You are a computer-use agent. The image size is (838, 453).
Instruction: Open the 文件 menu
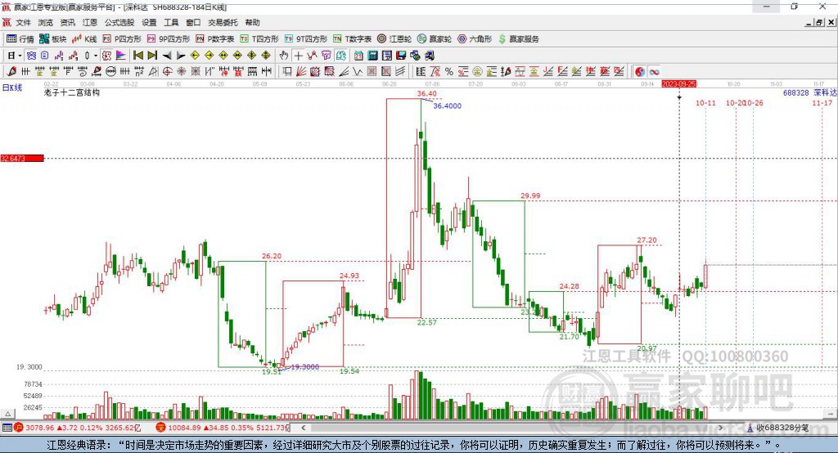click(23, 22)
